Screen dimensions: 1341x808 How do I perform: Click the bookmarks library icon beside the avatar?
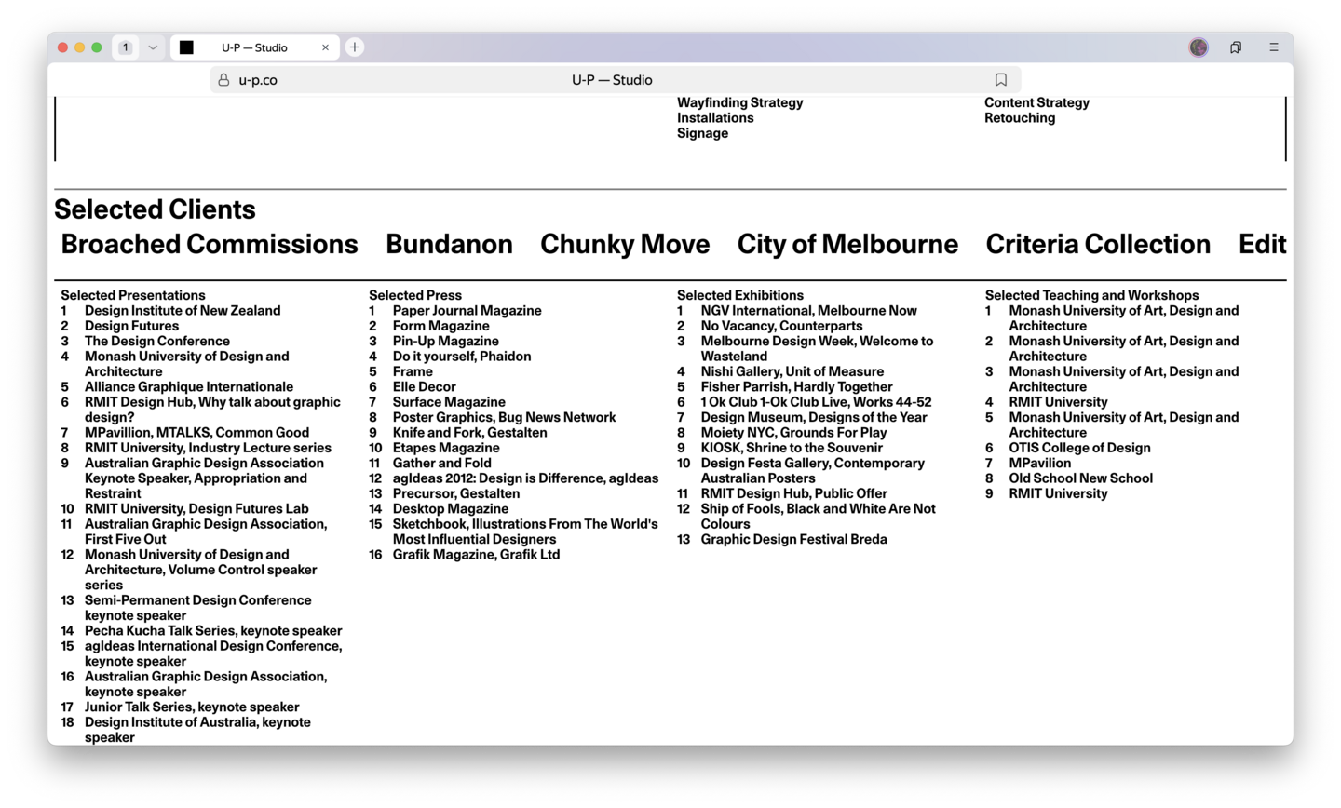tap(1236, 47)
